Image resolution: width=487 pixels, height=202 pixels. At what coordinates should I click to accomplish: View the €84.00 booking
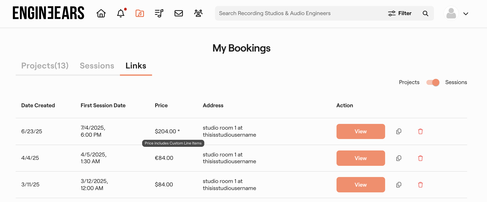[361, 158]
